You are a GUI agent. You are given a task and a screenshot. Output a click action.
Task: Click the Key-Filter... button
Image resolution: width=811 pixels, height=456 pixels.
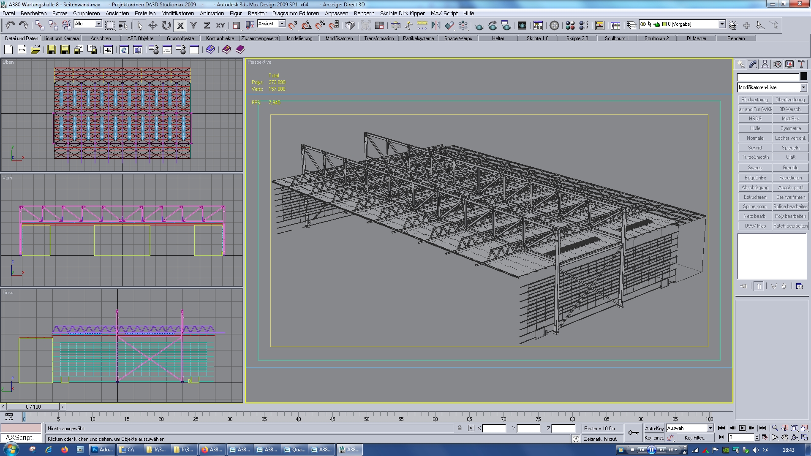pyautogui.click(x=695, y=438)
